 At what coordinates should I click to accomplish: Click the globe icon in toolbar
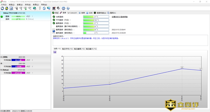[x=34, y=8]
